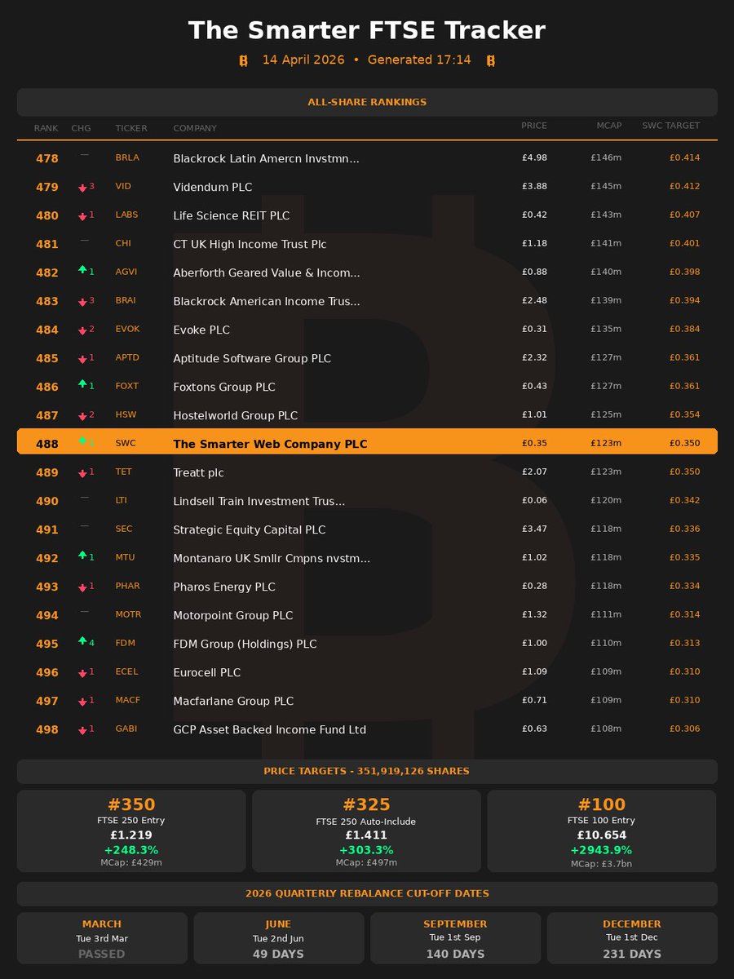Click The Smarter Web Company PLC name
The height and width of the screenshot is (979, 734).
270,444
